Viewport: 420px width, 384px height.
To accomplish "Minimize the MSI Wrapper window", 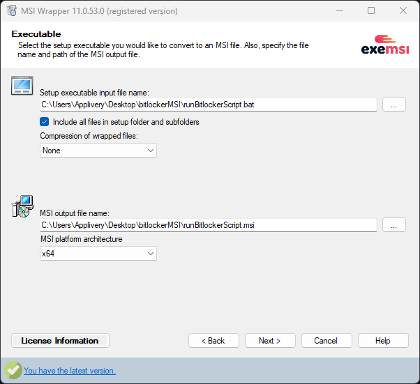I will pos(340,11).
